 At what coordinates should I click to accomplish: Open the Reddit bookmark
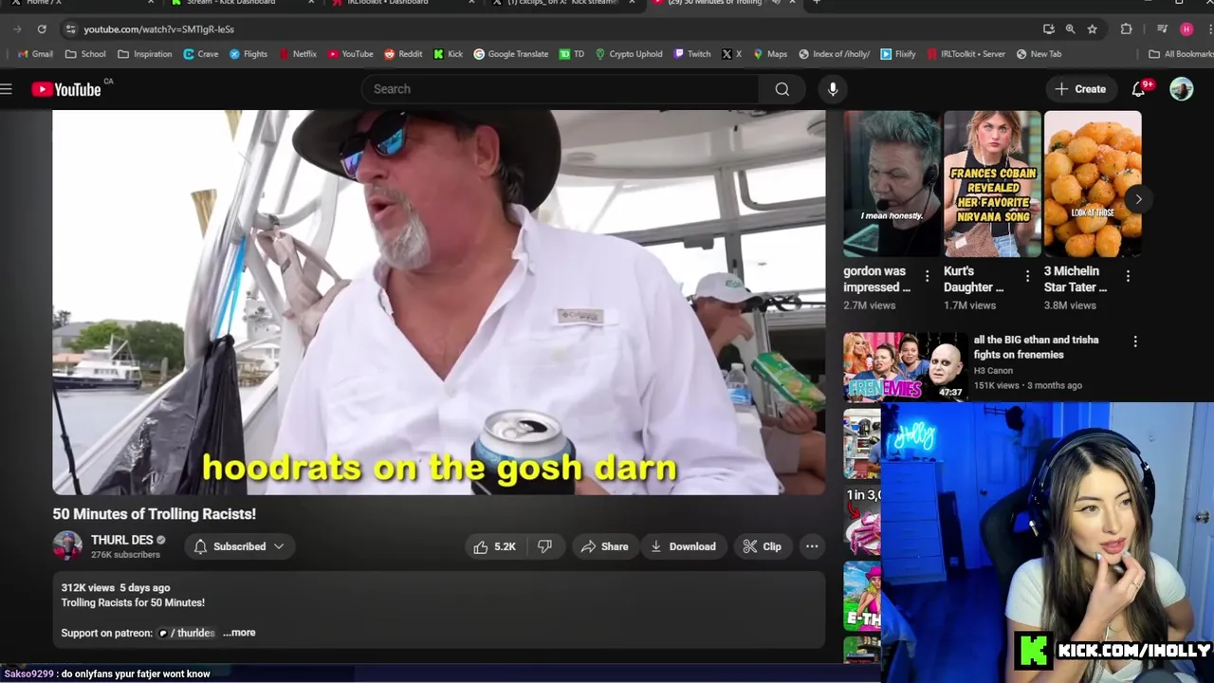[x=403, y=54]
